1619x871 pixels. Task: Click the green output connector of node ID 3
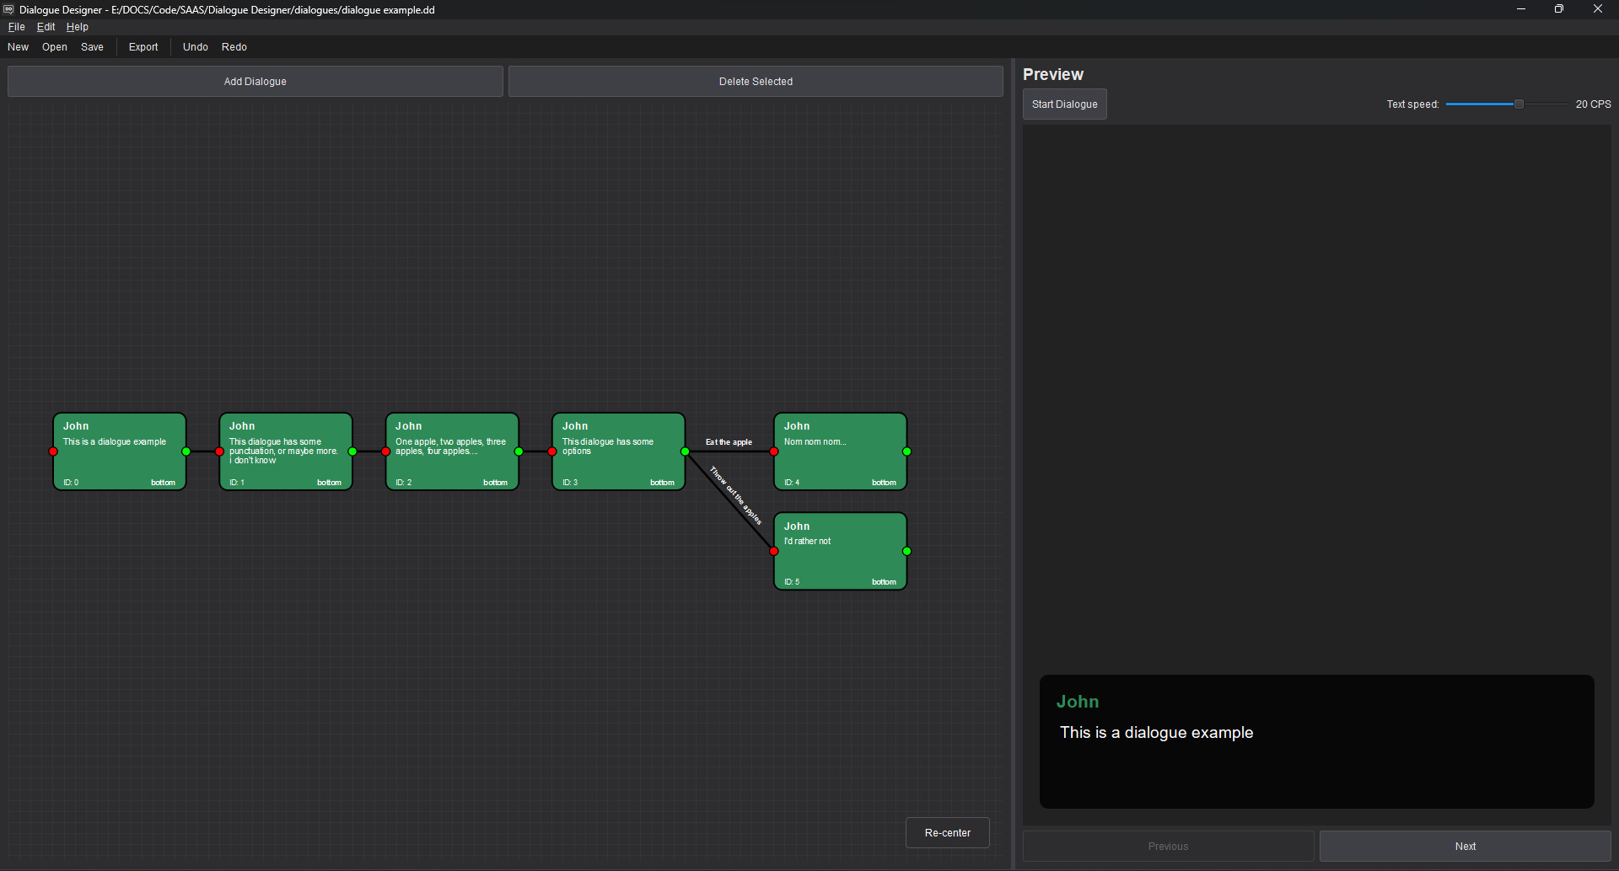click(x=687, y=452)
